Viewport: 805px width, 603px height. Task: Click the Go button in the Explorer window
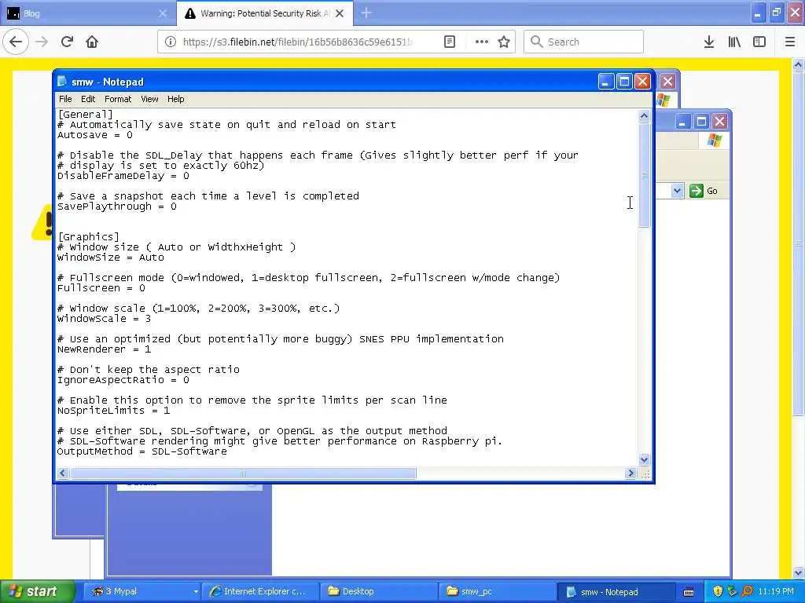(x=704, y=191)
